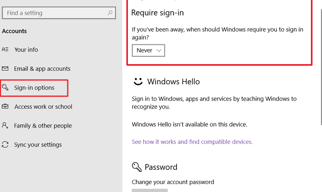
Task: Click the Password section key icon
Action: (137, 167)
